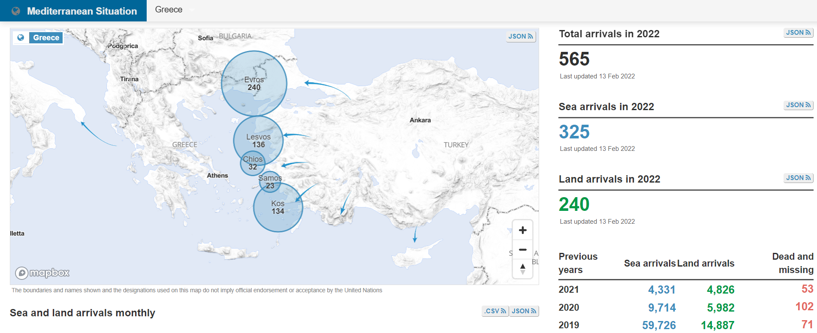Click 2021 land arrivals value 4,826

pyautogui.click(x=721, y=290)
